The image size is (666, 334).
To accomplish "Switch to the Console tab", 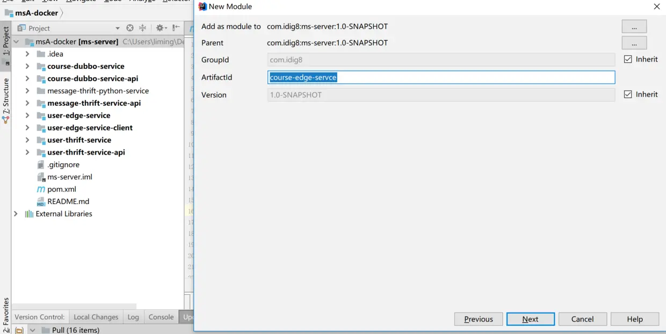I will coord(161,317).
